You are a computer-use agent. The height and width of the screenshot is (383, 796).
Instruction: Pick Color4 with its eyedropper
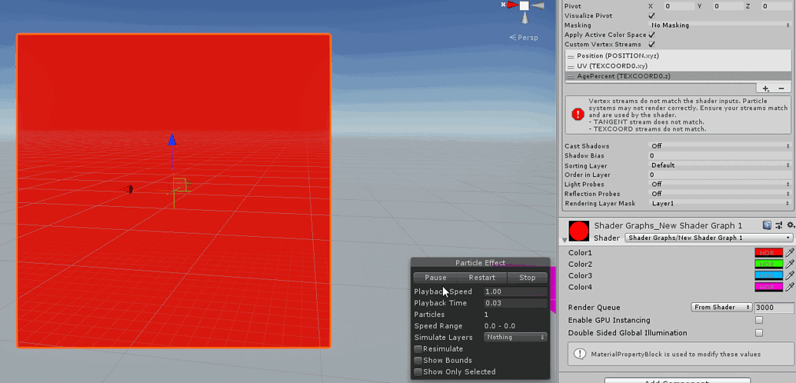coord(790,288)
